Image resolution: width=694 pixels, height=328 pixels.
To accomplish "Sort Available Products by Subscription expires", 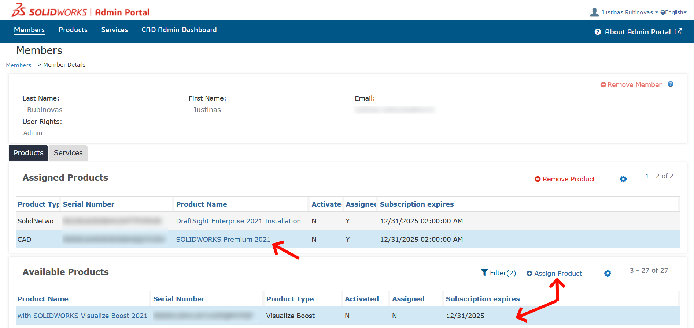I will point(483,299).
